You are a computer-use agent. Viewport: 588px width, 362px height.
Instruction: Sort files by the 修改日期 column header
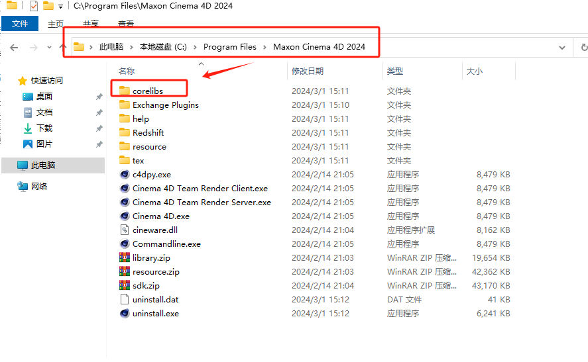click(x=308, y=71)
